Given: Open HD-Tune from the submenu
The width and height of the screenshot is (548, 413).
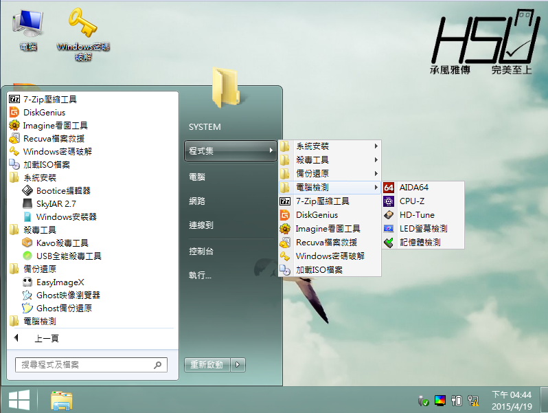Looking at the screenshot, I should tap(423, 214).
